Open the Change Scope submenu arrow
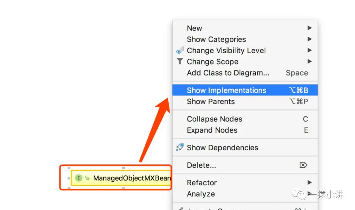Screen dimensions: 355x210 pyautogui.click(x=309, y=61)
